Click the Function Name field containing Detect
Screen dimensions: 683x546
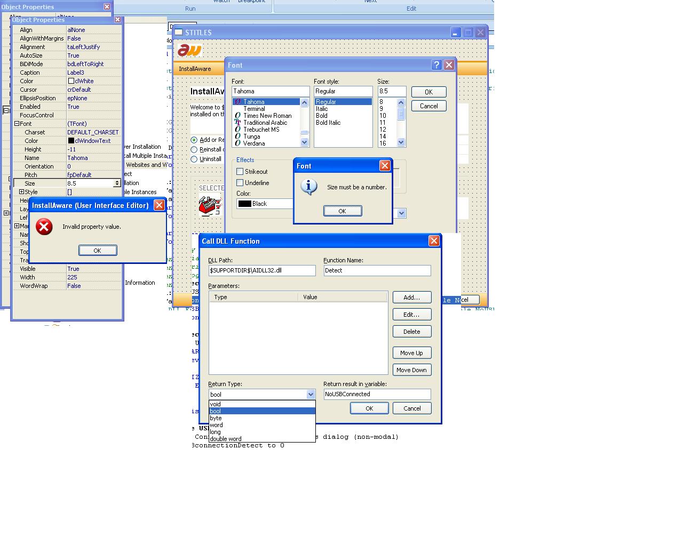click(377, 270)
